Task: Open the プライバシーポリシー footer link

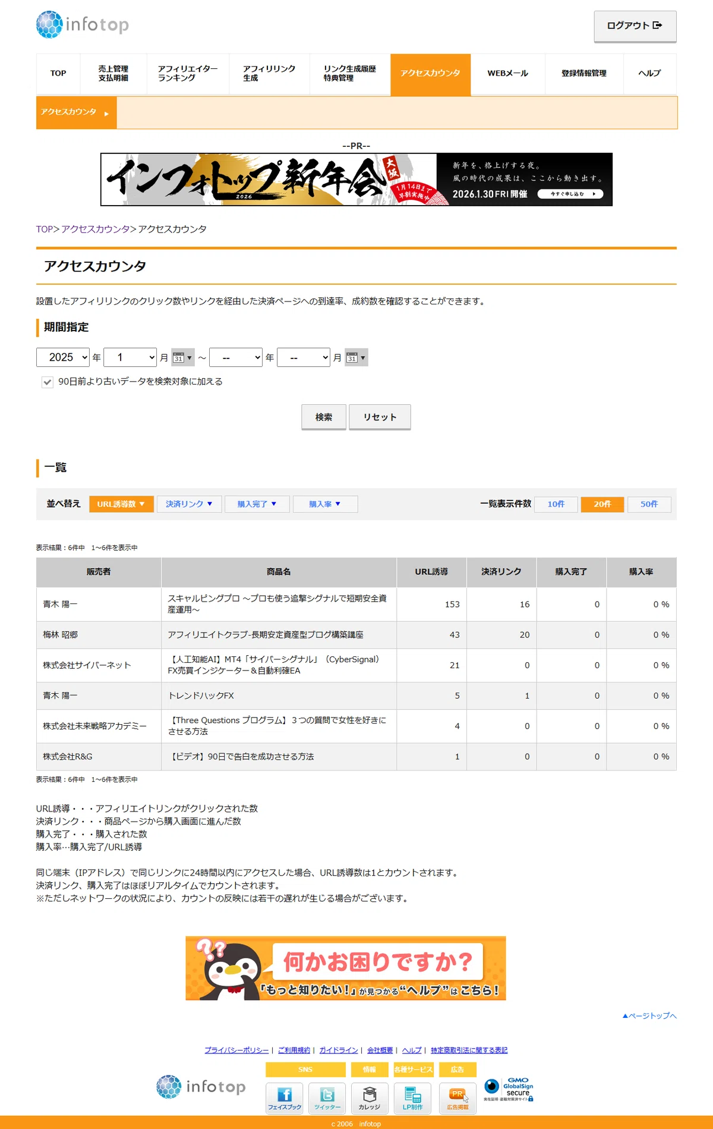Action: coord(236,1051)
